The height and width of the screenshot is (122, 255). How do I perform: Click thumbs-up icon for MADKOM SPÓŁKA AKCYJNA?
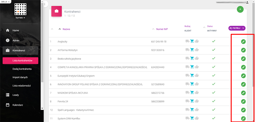click(197, 92)
